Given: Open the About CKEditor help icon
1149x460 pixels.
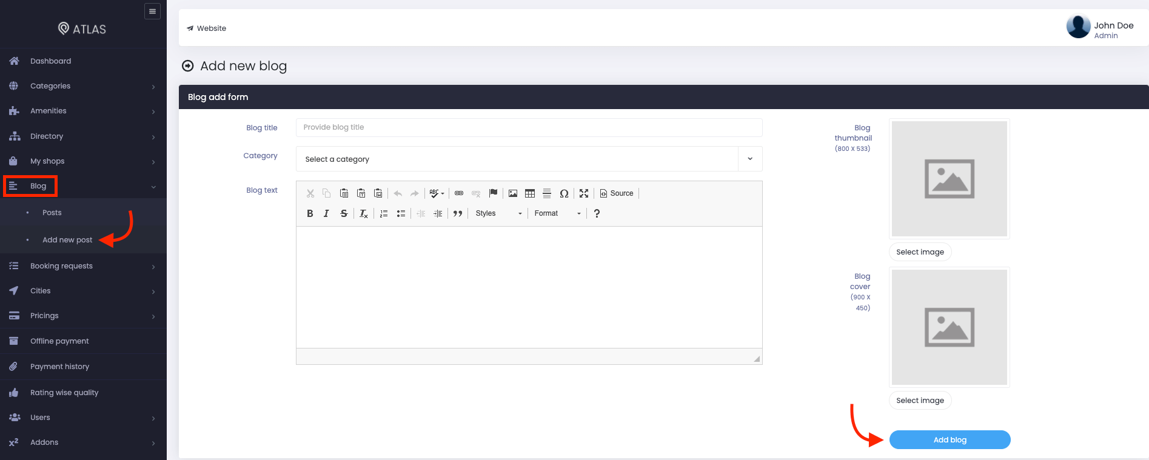Looking at the screenshot, I should [x=597, y=213].
